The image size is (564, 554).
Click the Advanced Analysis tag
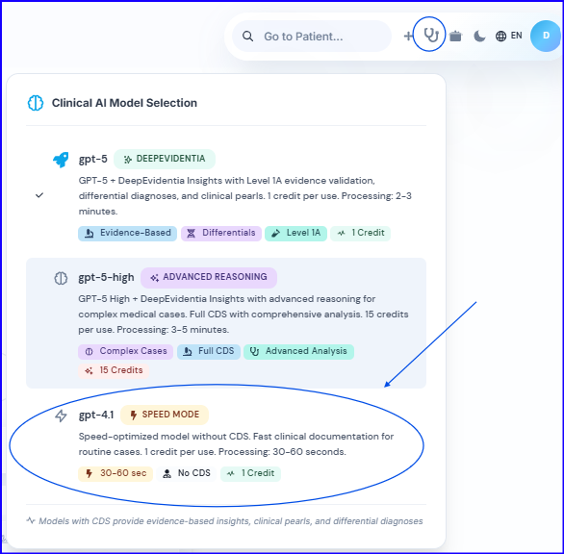[298, 352]
